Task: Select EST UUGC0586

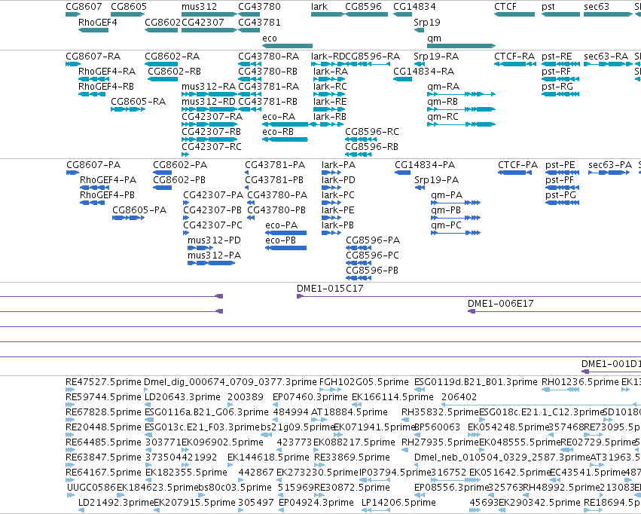Action: click(x=70, y=495)
